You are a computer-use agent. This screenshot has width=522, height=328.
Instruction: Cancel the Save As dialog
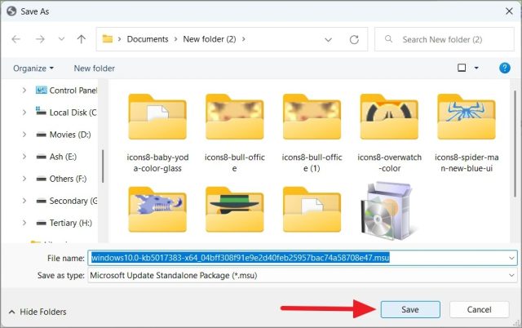click(x=479, y=310)
